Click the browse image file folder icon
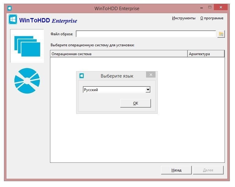Screen dimensions: 235x187 (221, 34)
